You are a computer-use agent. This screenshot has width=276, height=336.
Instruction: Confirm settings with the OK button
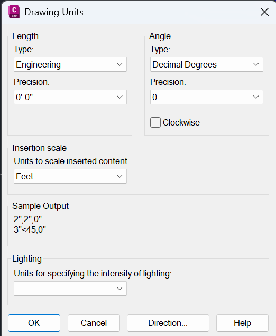pyautogui.click(x=34, y=323)
